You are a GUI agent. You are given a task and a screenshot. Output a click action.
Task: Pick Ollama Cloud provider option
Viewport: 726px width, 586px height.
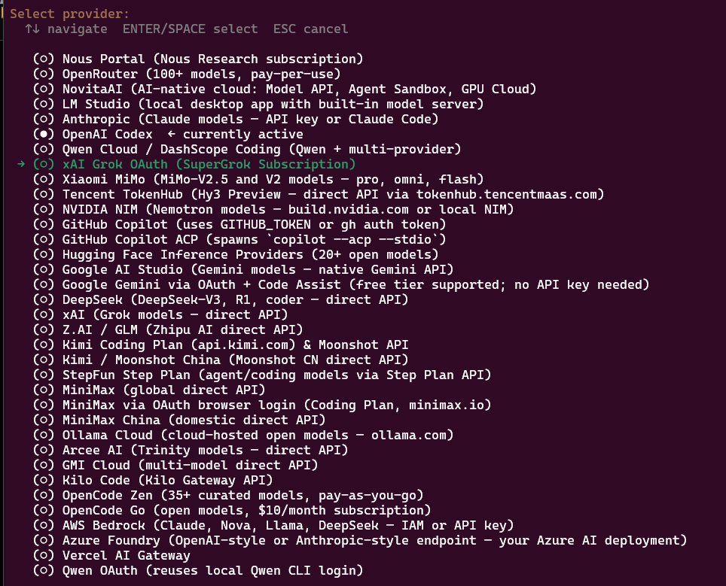[243, 435]
